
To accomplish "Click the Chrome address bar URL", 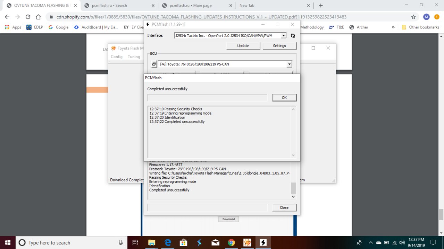I will click(x=201, y=17).
